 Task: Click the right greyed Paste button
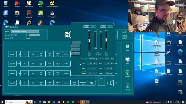(x=110, y=27)
